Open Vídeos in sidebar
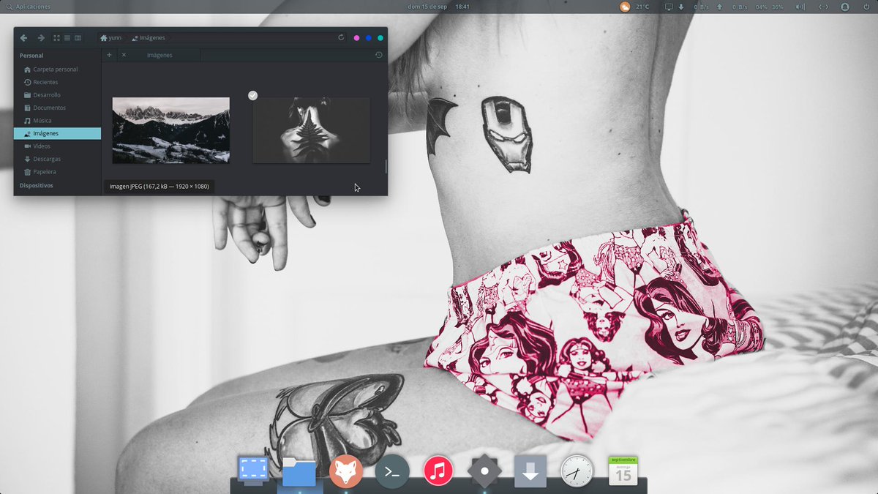The image size is (878, 494). [57, 146]
